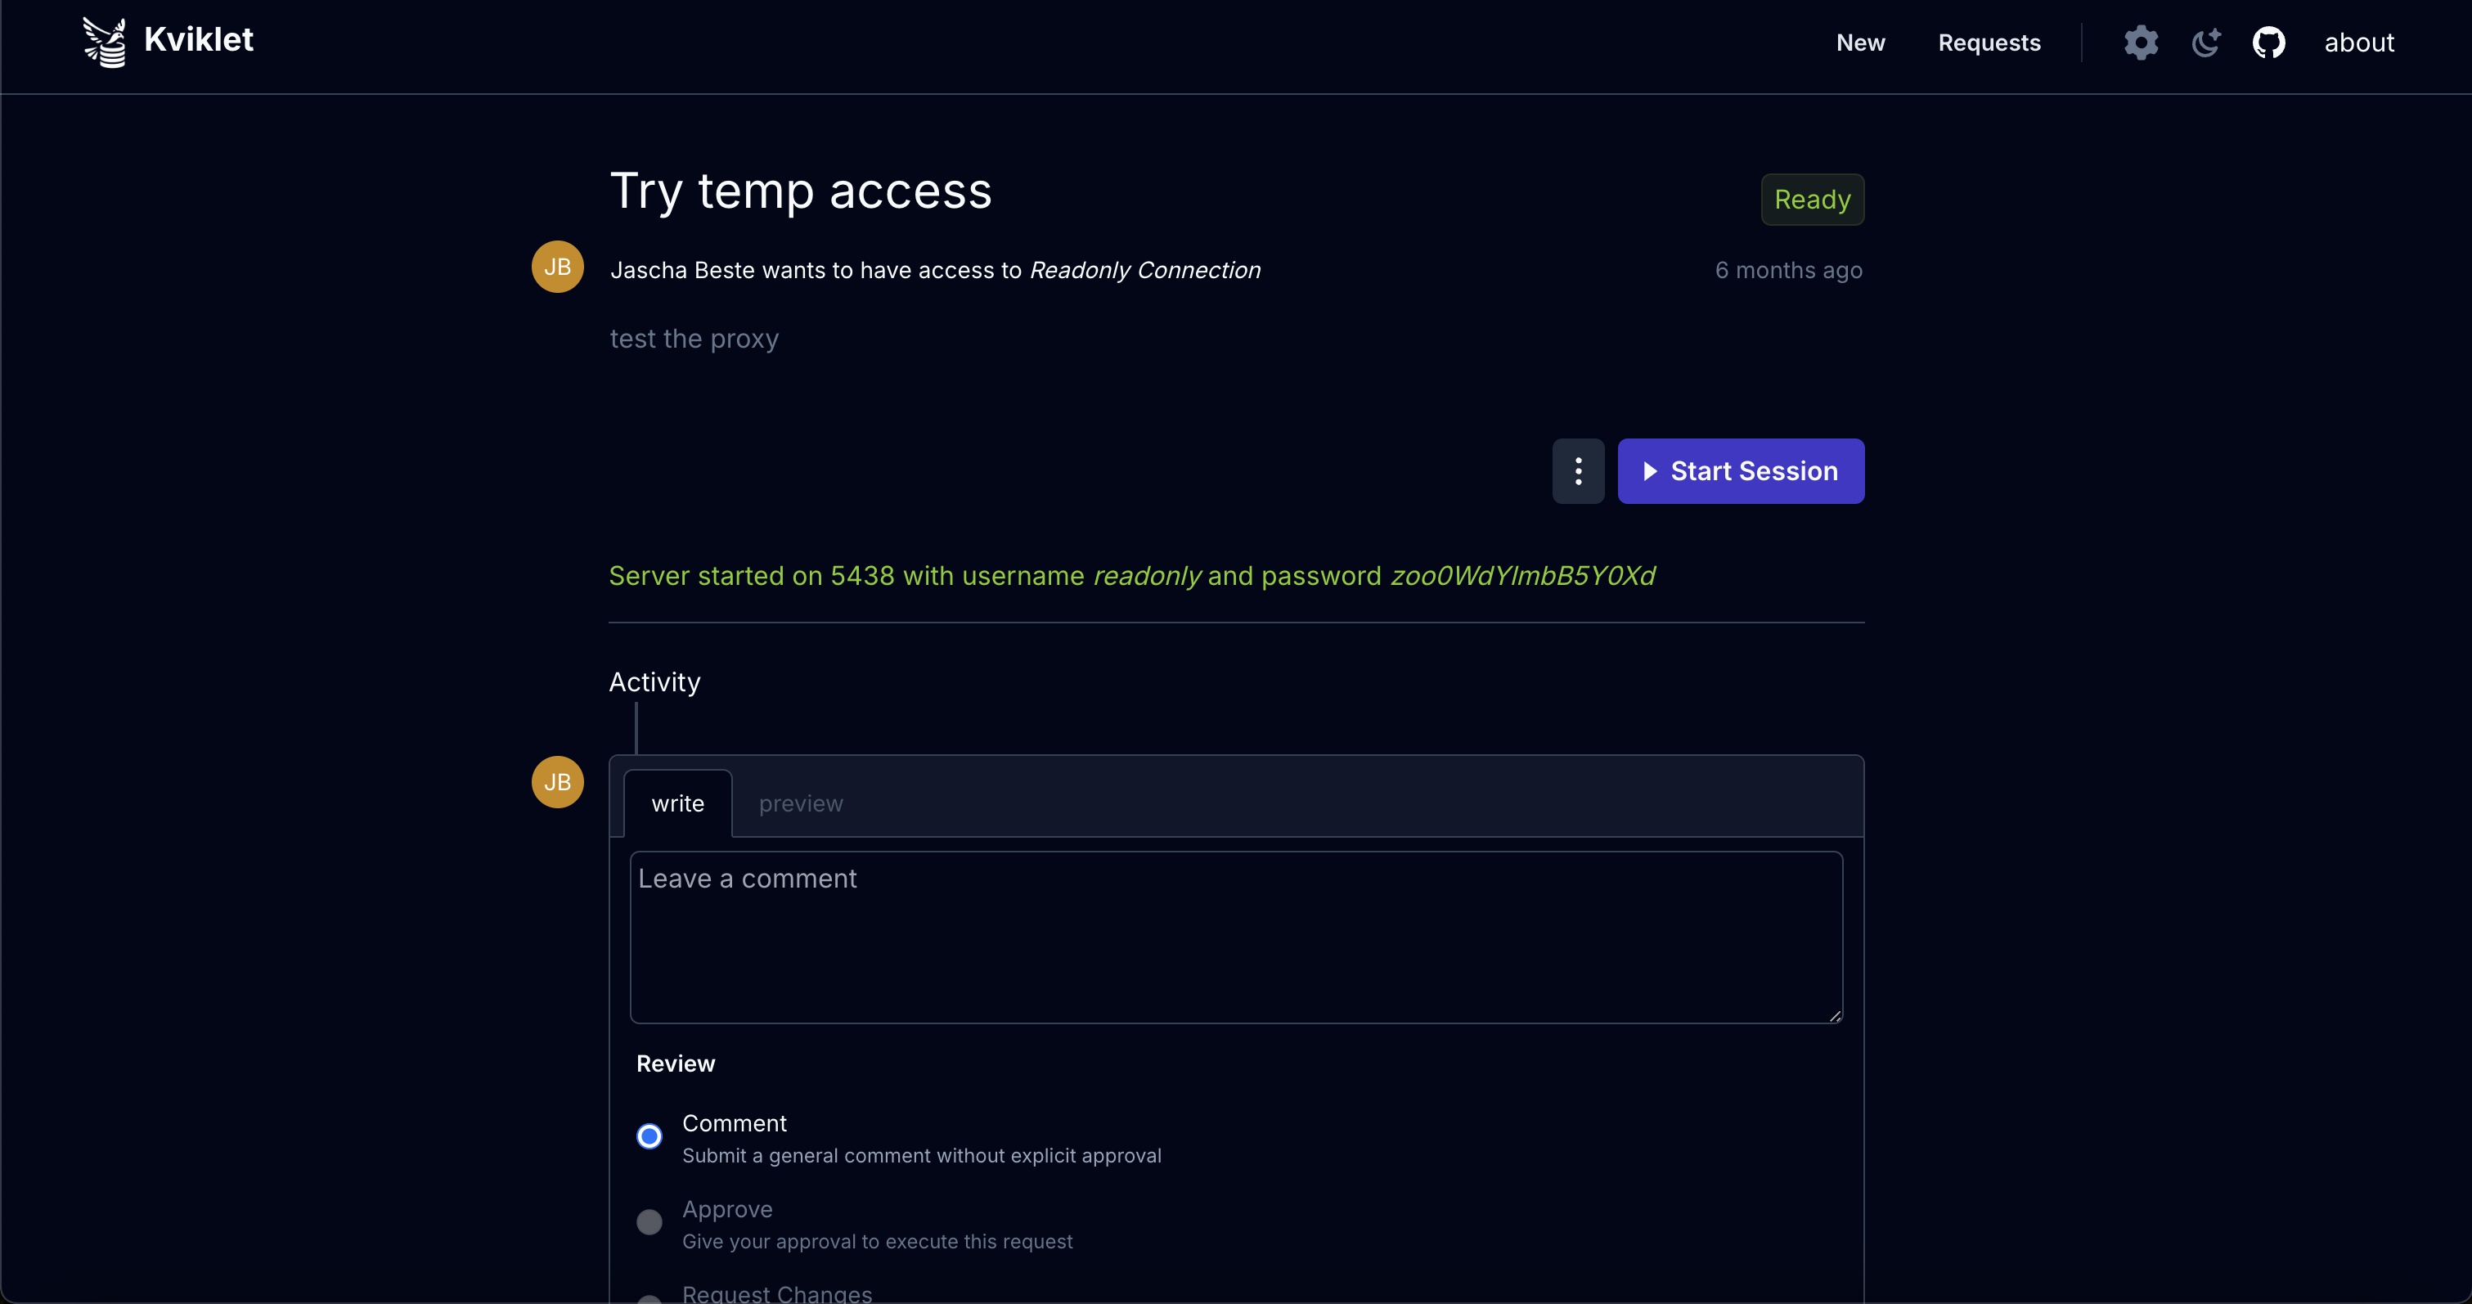Click the Review section label
Screen dimensions: 2472x1304
(x=676, y=1063)
